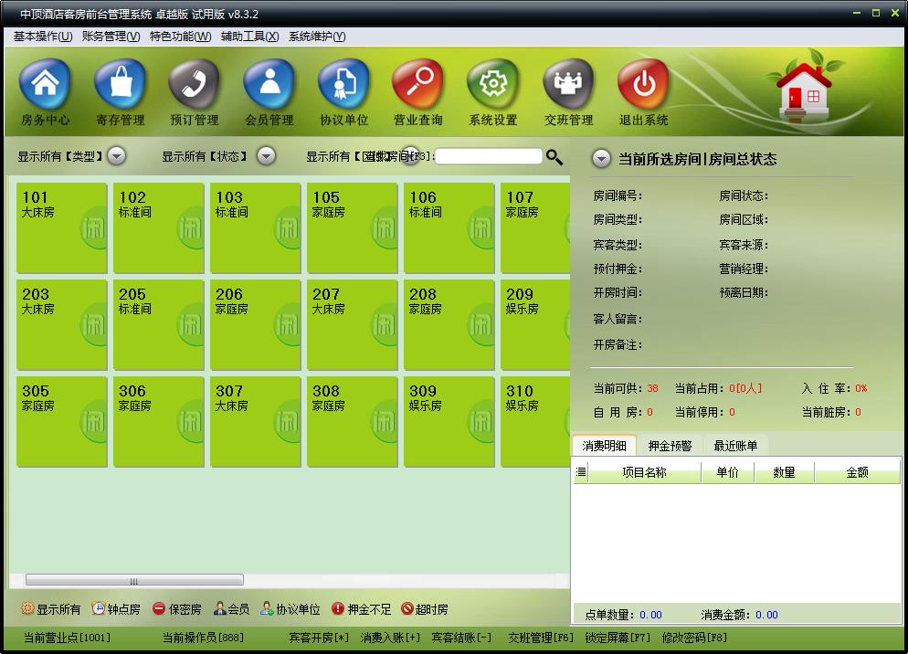Filter rooms by 钟点房

(116, 609)
